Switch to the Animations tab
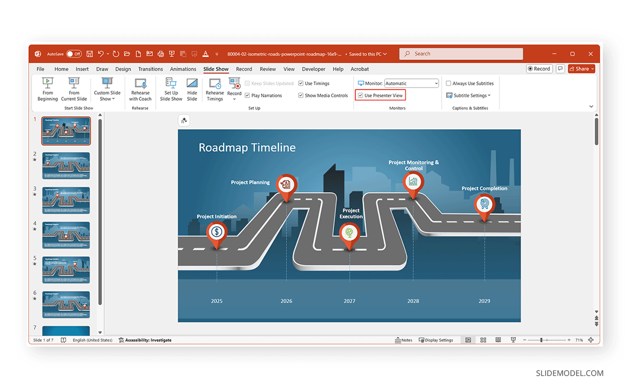 click(183, 69)
